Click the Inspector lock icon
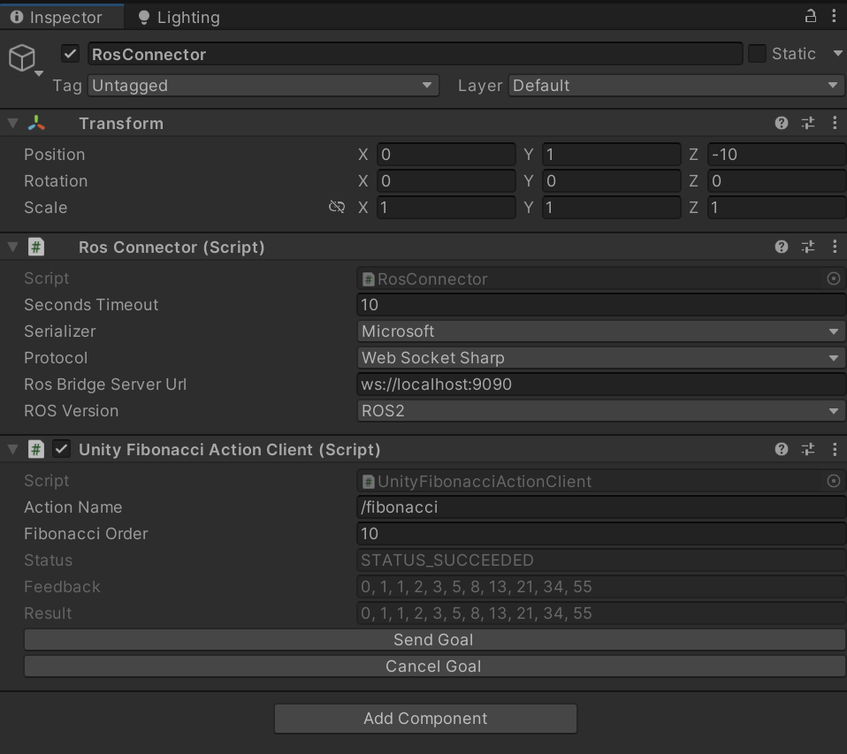 tap(810, 16)
